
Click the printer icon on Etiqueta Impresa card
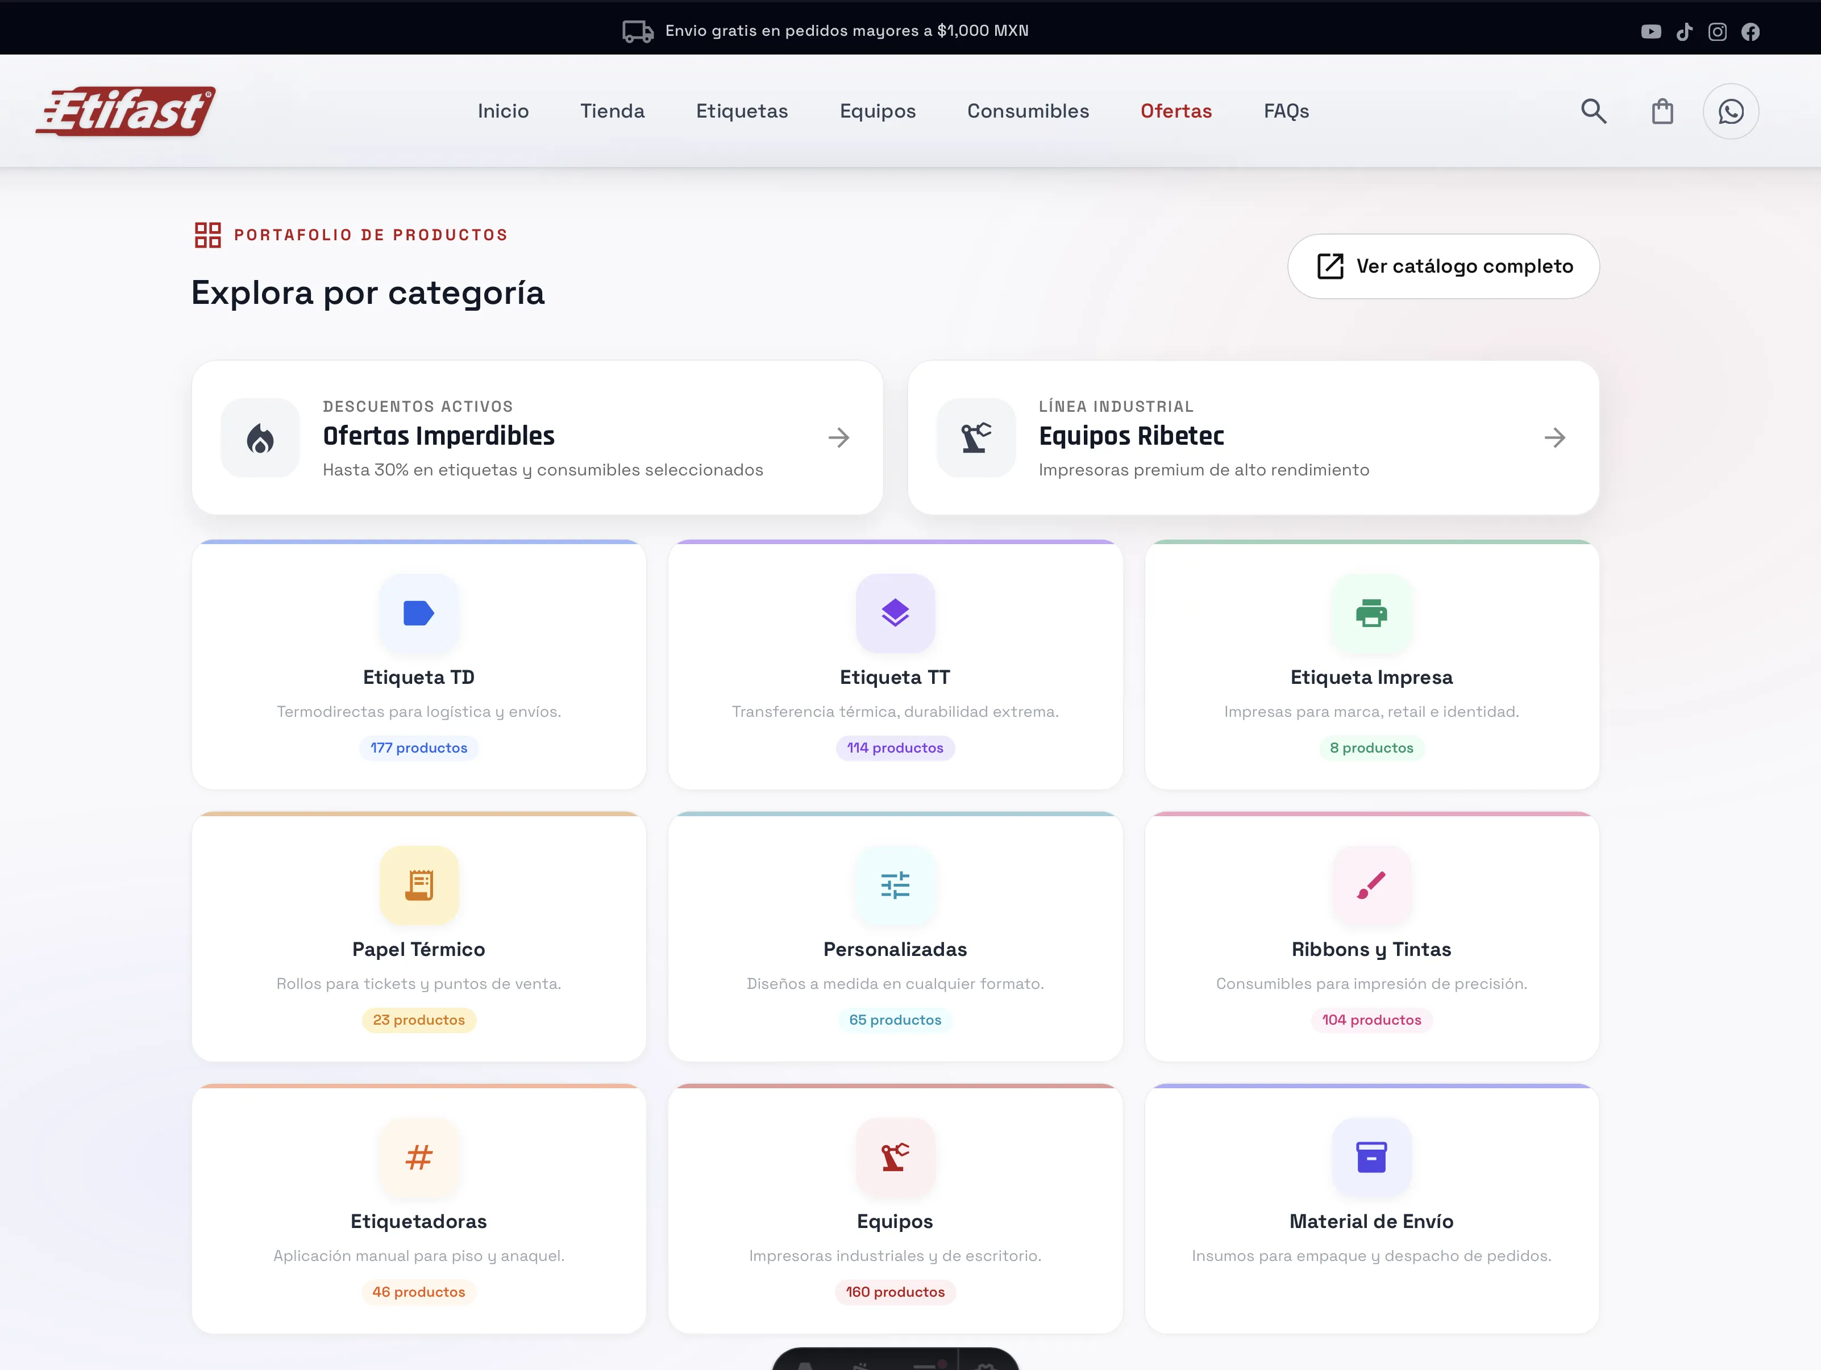point(1371,614)
